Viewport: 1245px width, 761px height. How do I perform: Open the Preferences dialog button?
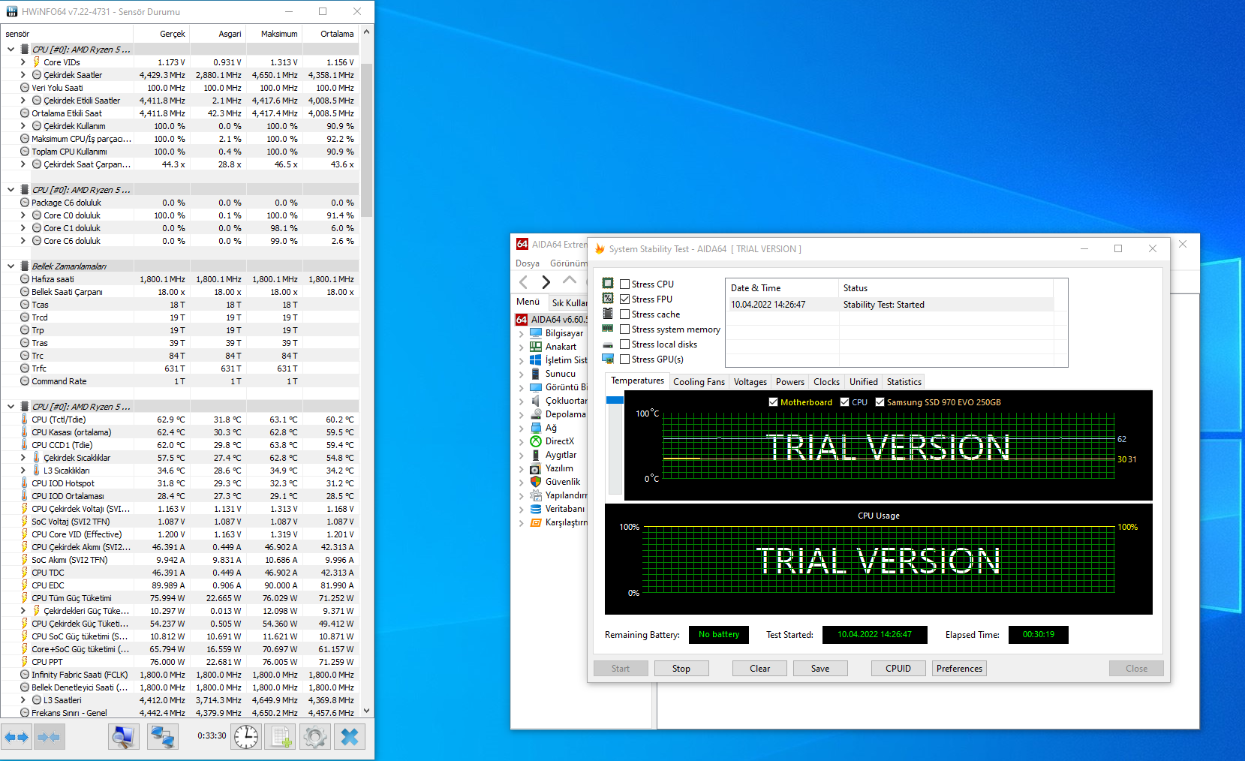coord(959,669)
